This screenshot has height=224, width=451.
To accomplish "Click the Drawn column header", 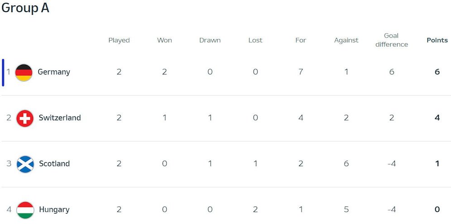I will (210, 40).
